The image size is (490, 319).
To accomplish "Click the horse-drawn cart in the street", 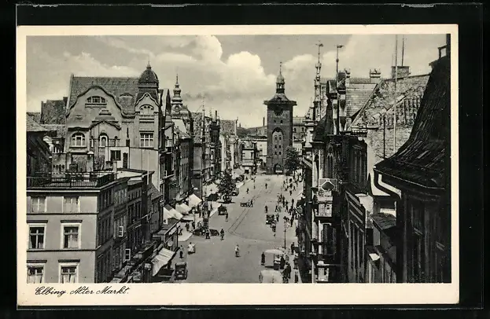I will (223, 210).
